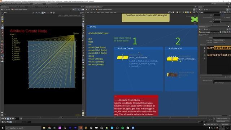The image size is (231, 130).
Task: Click the current frame number field
Action: (x=17, y=119)
